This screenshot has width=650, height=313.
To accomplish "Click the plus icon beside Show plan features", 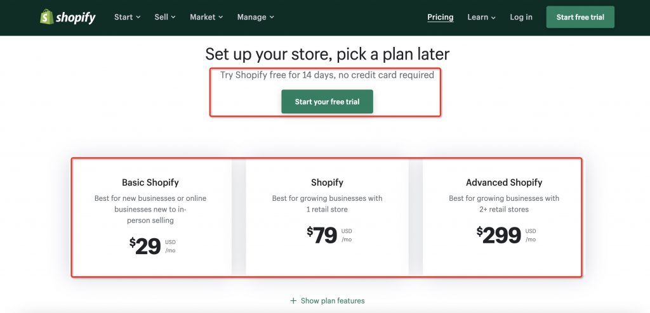I will click(x=293, y=301).
